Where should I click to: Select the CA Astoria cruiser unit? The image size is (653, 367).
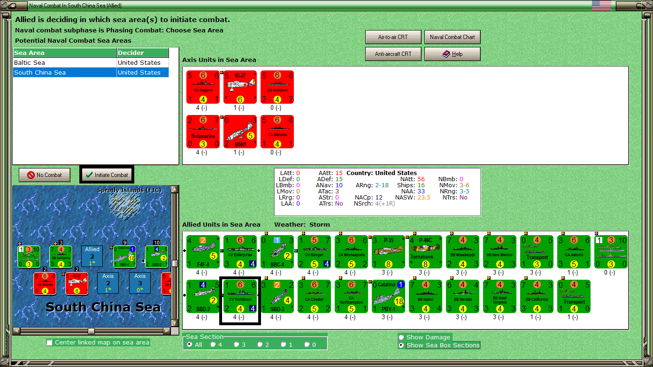(574, 252)
